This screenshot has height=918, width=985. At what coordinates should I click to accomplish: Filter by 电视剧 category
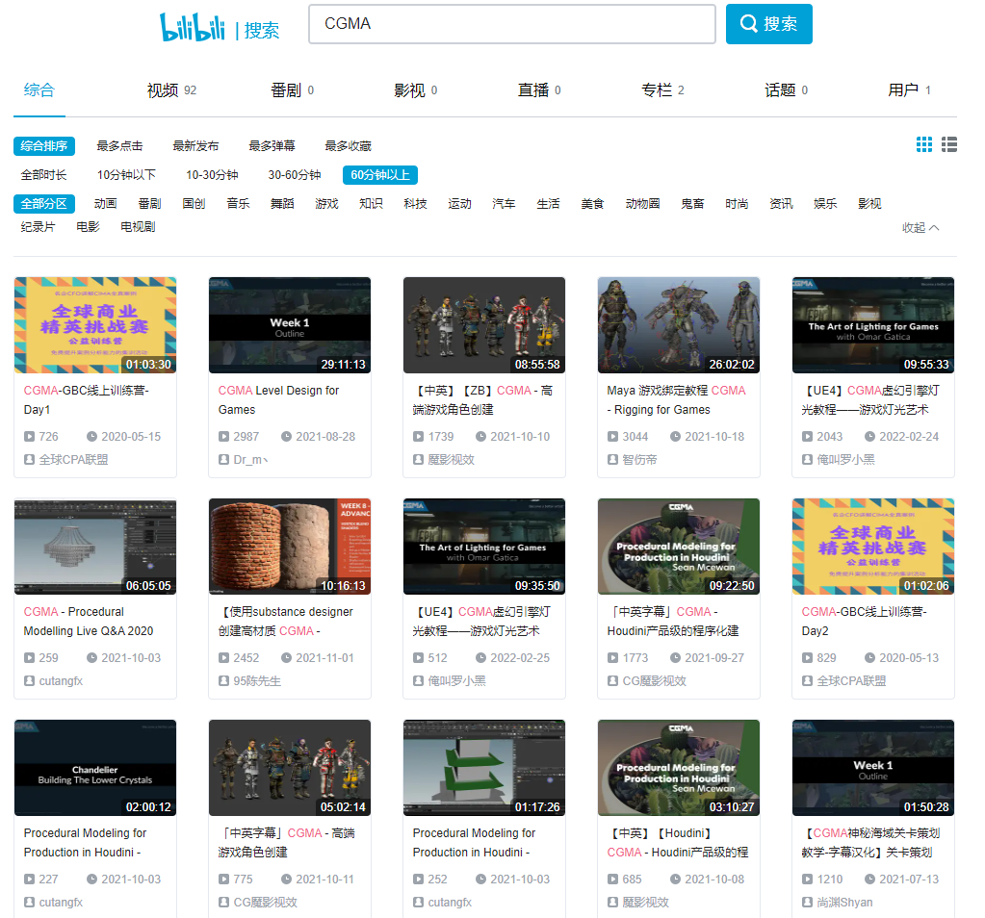pyautogui.click(x=139, y=227)
